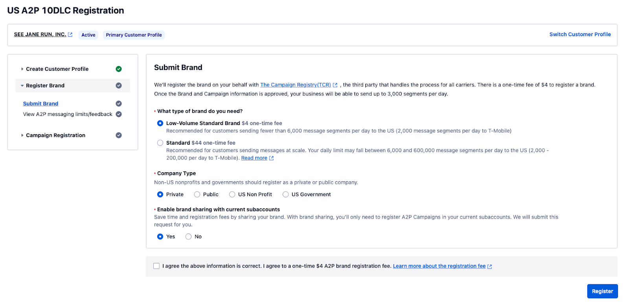
Task: Click Switch Customer Profile link
Action: [580, 35]
